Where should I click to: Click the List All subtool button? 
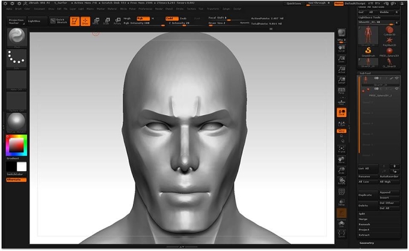pos(368,169)
